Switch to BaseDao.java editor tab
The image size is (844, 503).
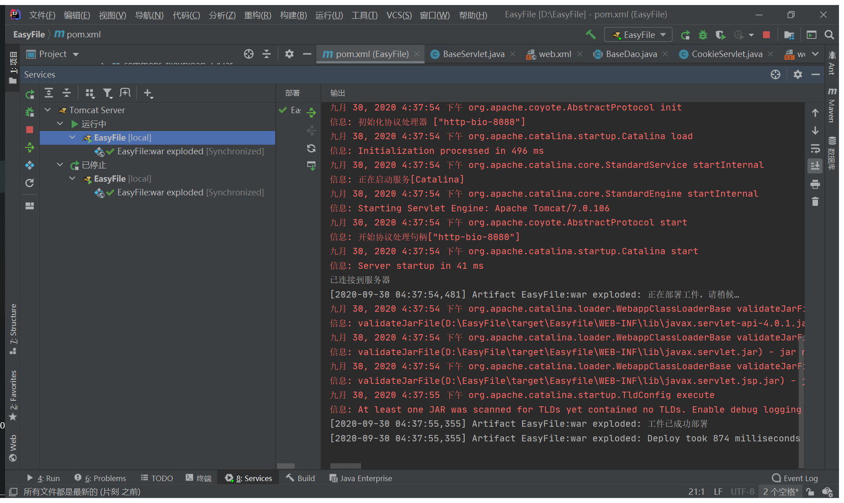[631, 54]
